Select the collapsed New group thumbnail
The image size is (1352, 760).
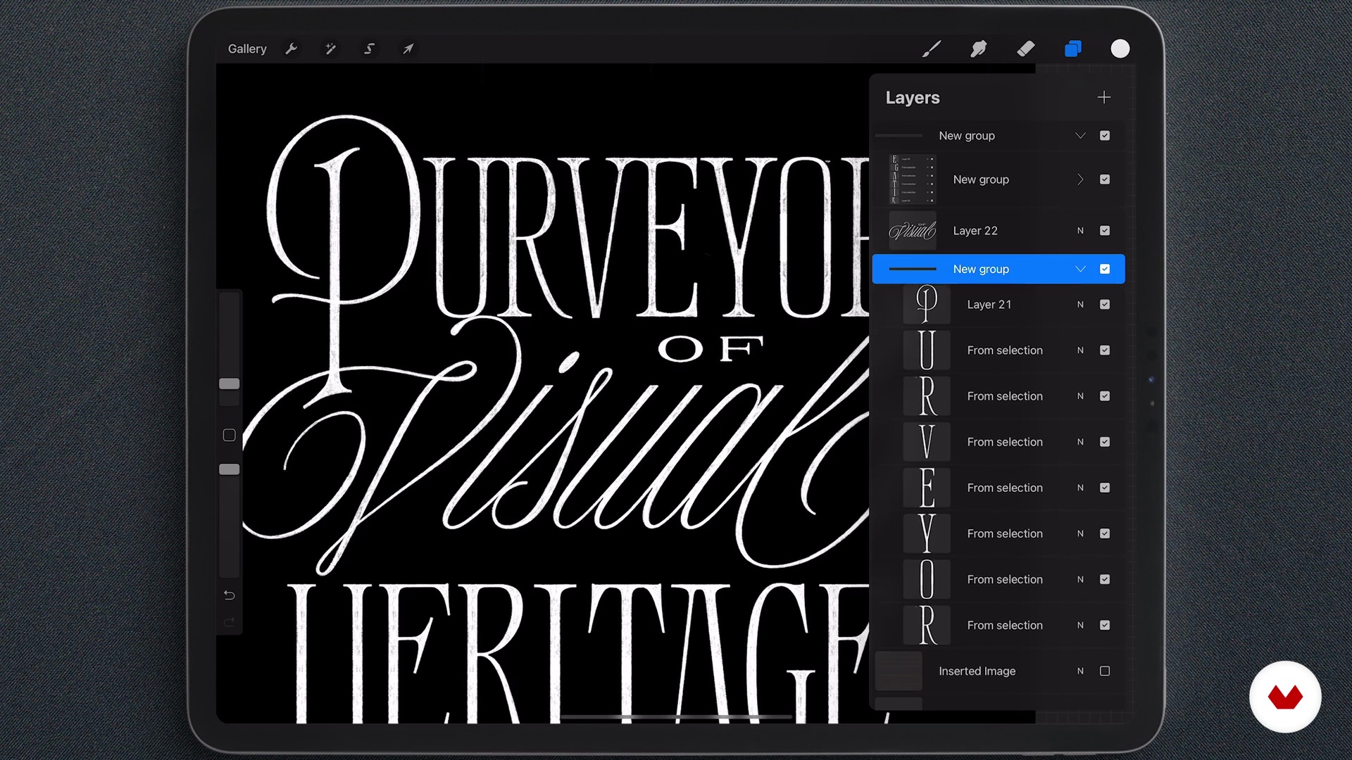913,179
